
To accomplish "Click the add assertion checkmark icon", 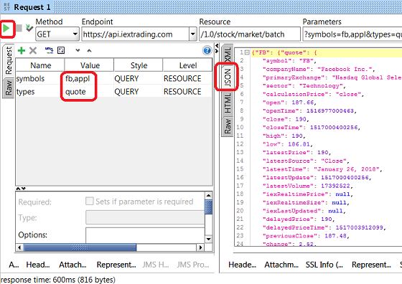I will (29, 28).
